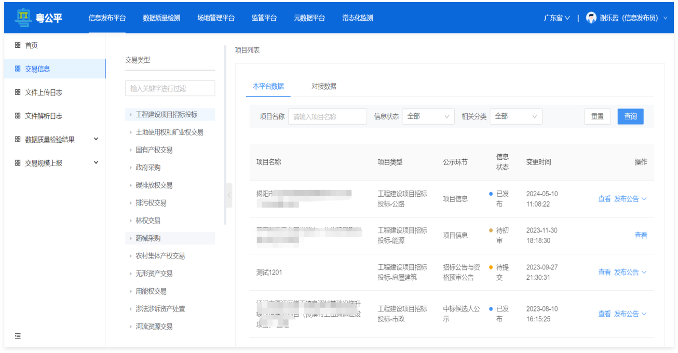Expand the 土地使用权和矿业权交易 tree node
678x353 pixels.
pyautogui.click(x=131, y=132)
